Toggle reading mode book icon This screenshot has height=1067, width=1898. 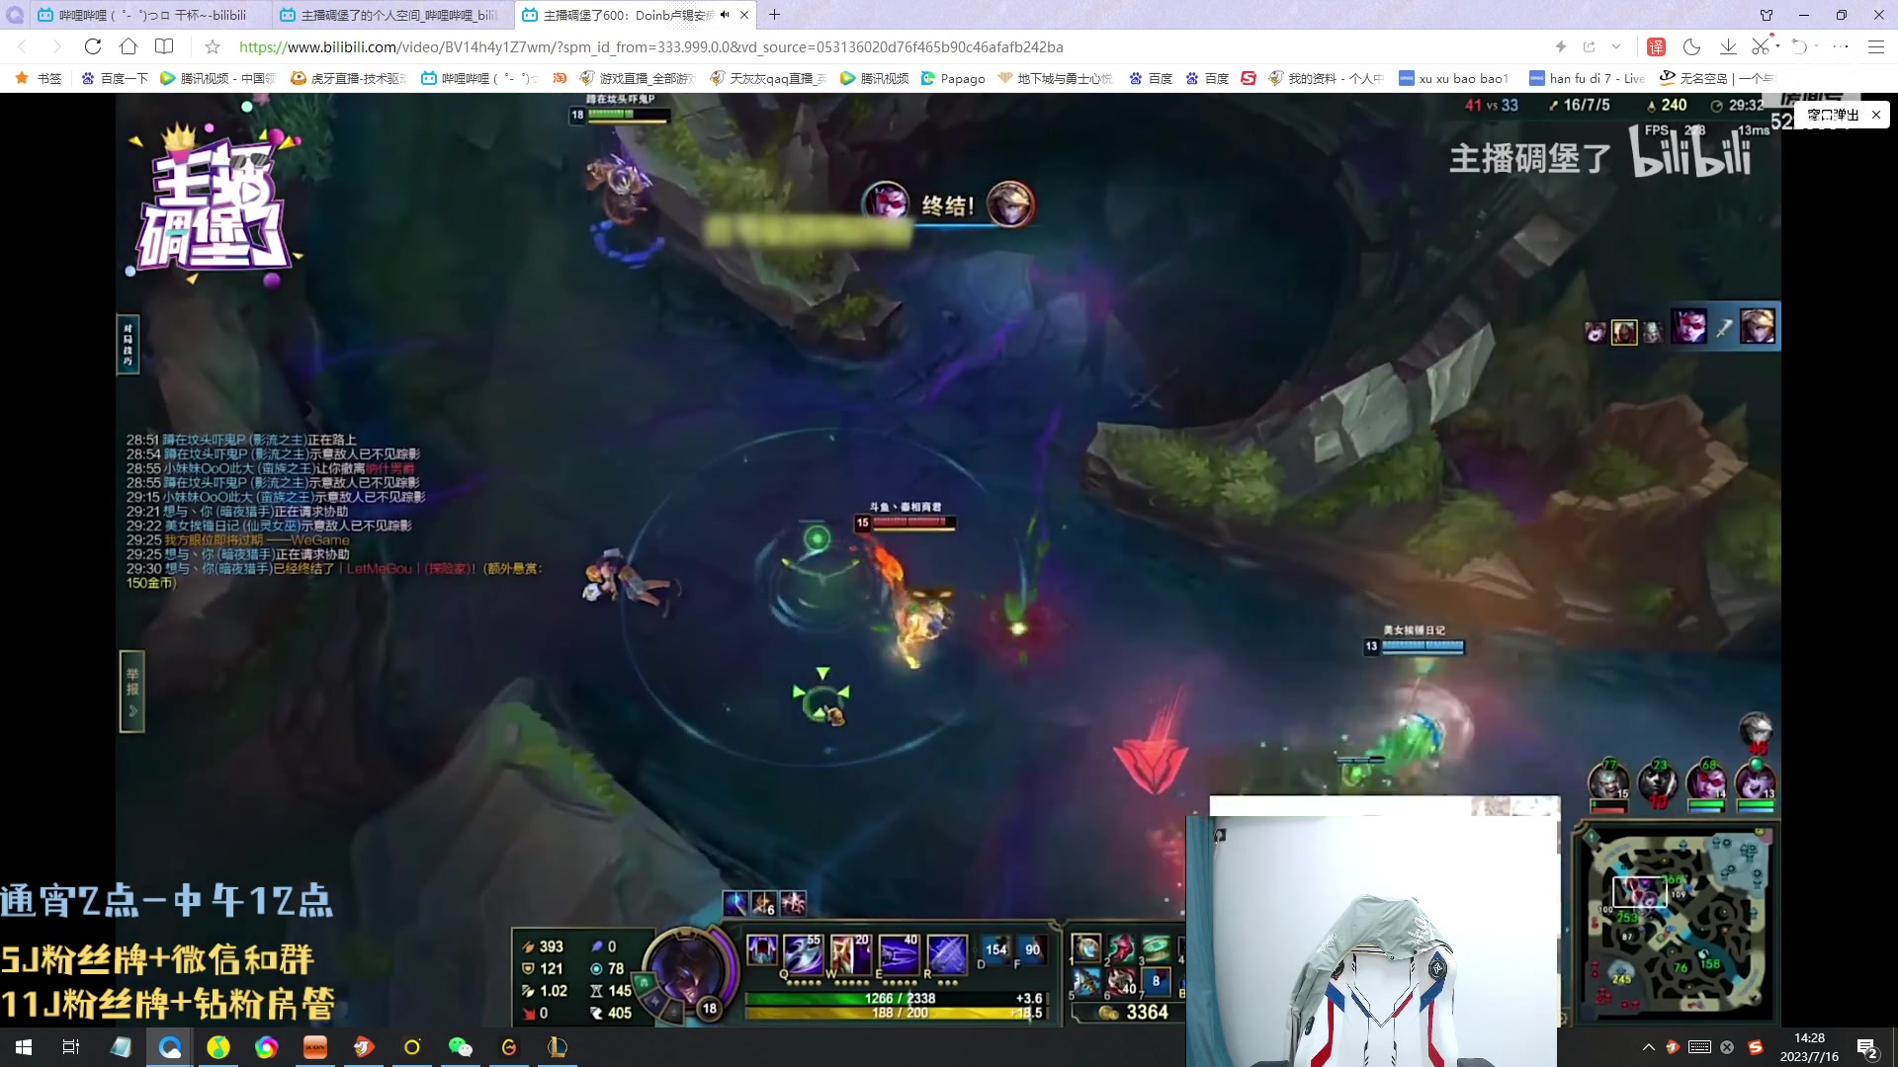click(x=164, y=46)
